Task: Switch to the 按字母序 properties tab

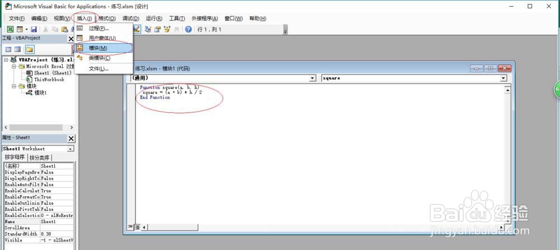Action: [15, 158]
